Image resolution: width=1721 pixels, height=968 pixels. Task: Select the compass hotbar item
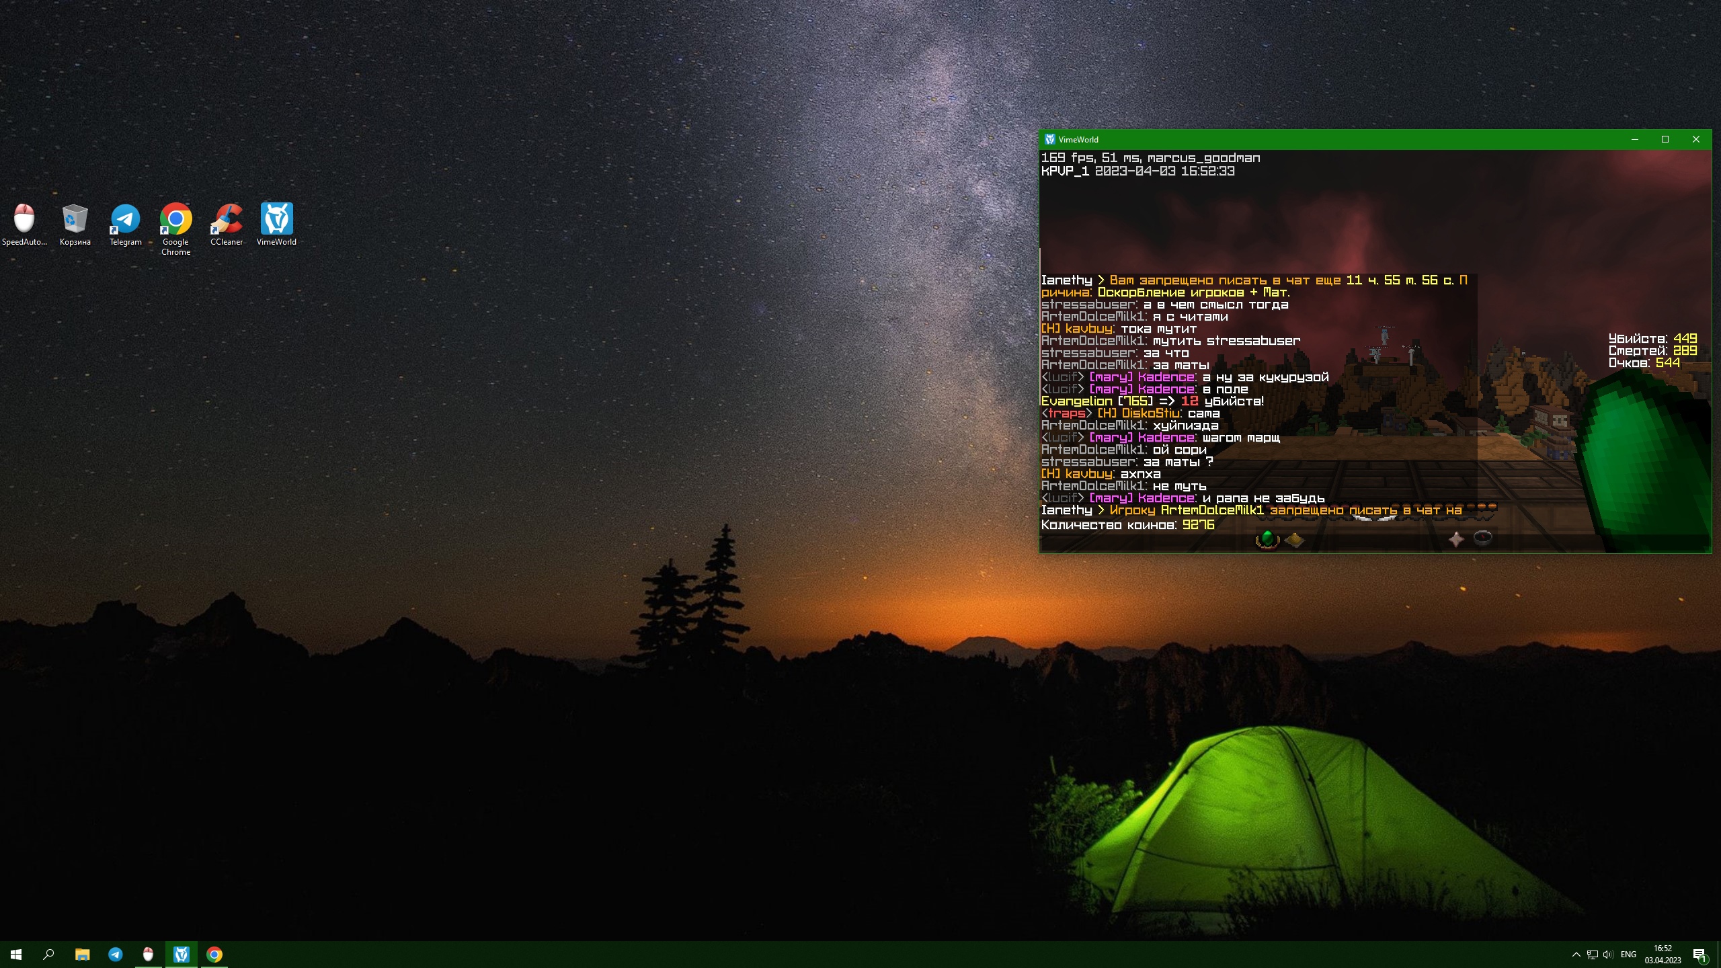(x=1483, y=538)
